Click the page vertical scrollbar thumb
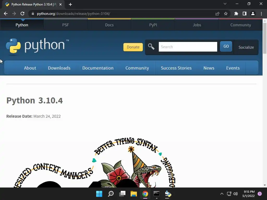Screen dimensions: 267x200 pyautogui.click(x=265, y=38)
